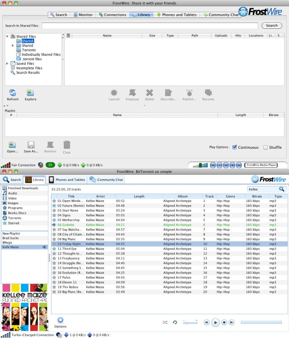Open the Phones and Tablets tab below

click(x=67, y=180)
